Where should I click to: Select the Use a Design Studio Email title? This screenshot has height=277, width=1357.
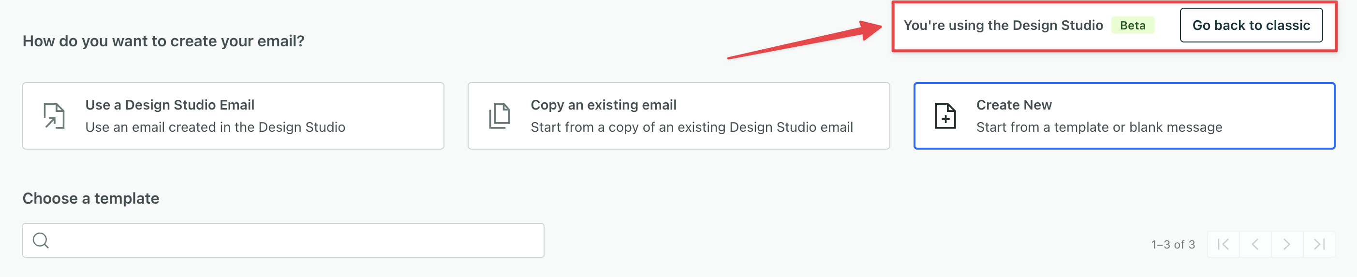[x=170, y=105]
